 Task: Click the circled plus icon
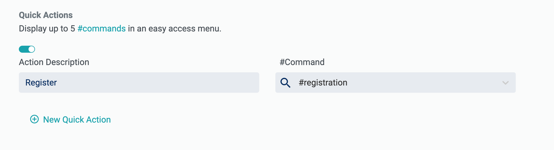(x=34, y=119)
